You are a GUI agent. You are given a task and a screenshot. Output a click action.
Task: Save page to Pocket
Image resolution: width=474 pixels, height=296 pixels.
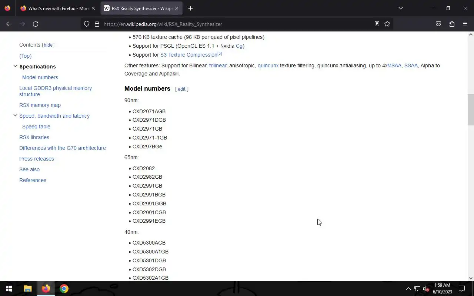click(x=438, y=24)
